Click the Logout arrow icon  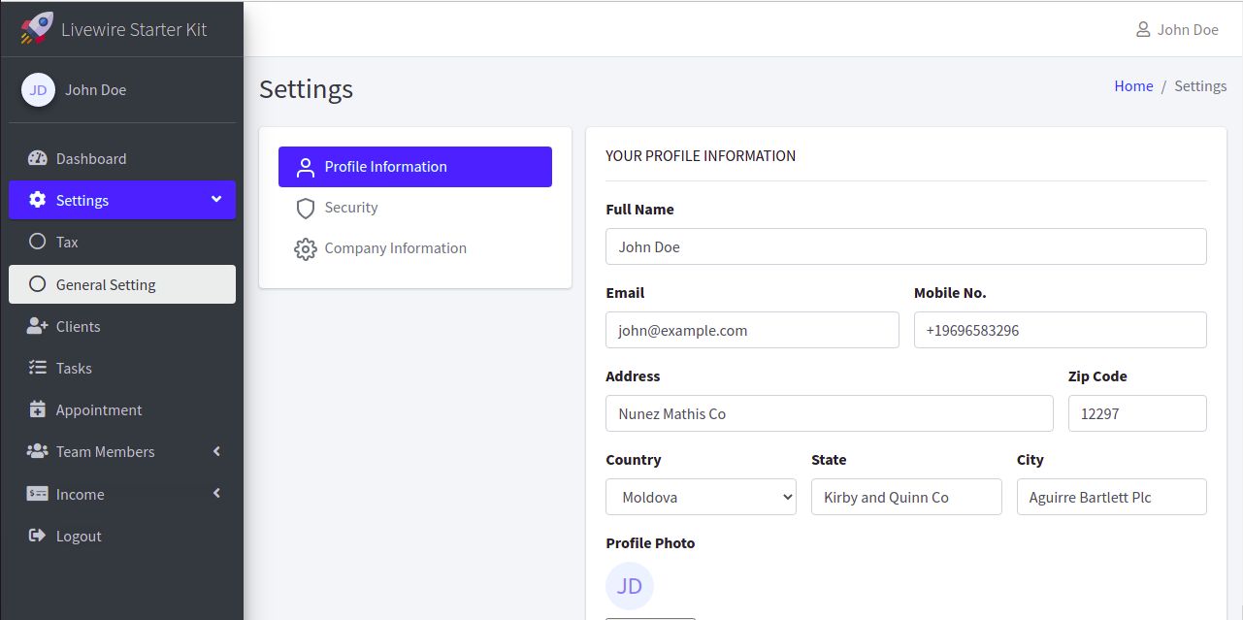(38, 537)
